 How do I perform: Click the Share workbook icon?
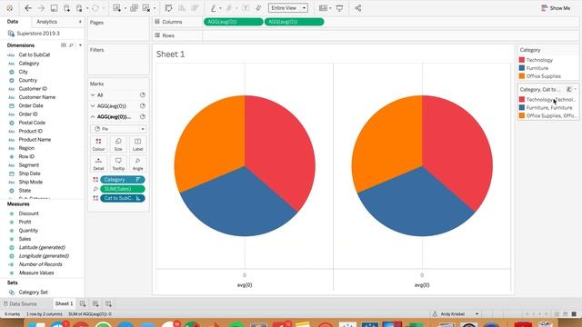(357, 8)
